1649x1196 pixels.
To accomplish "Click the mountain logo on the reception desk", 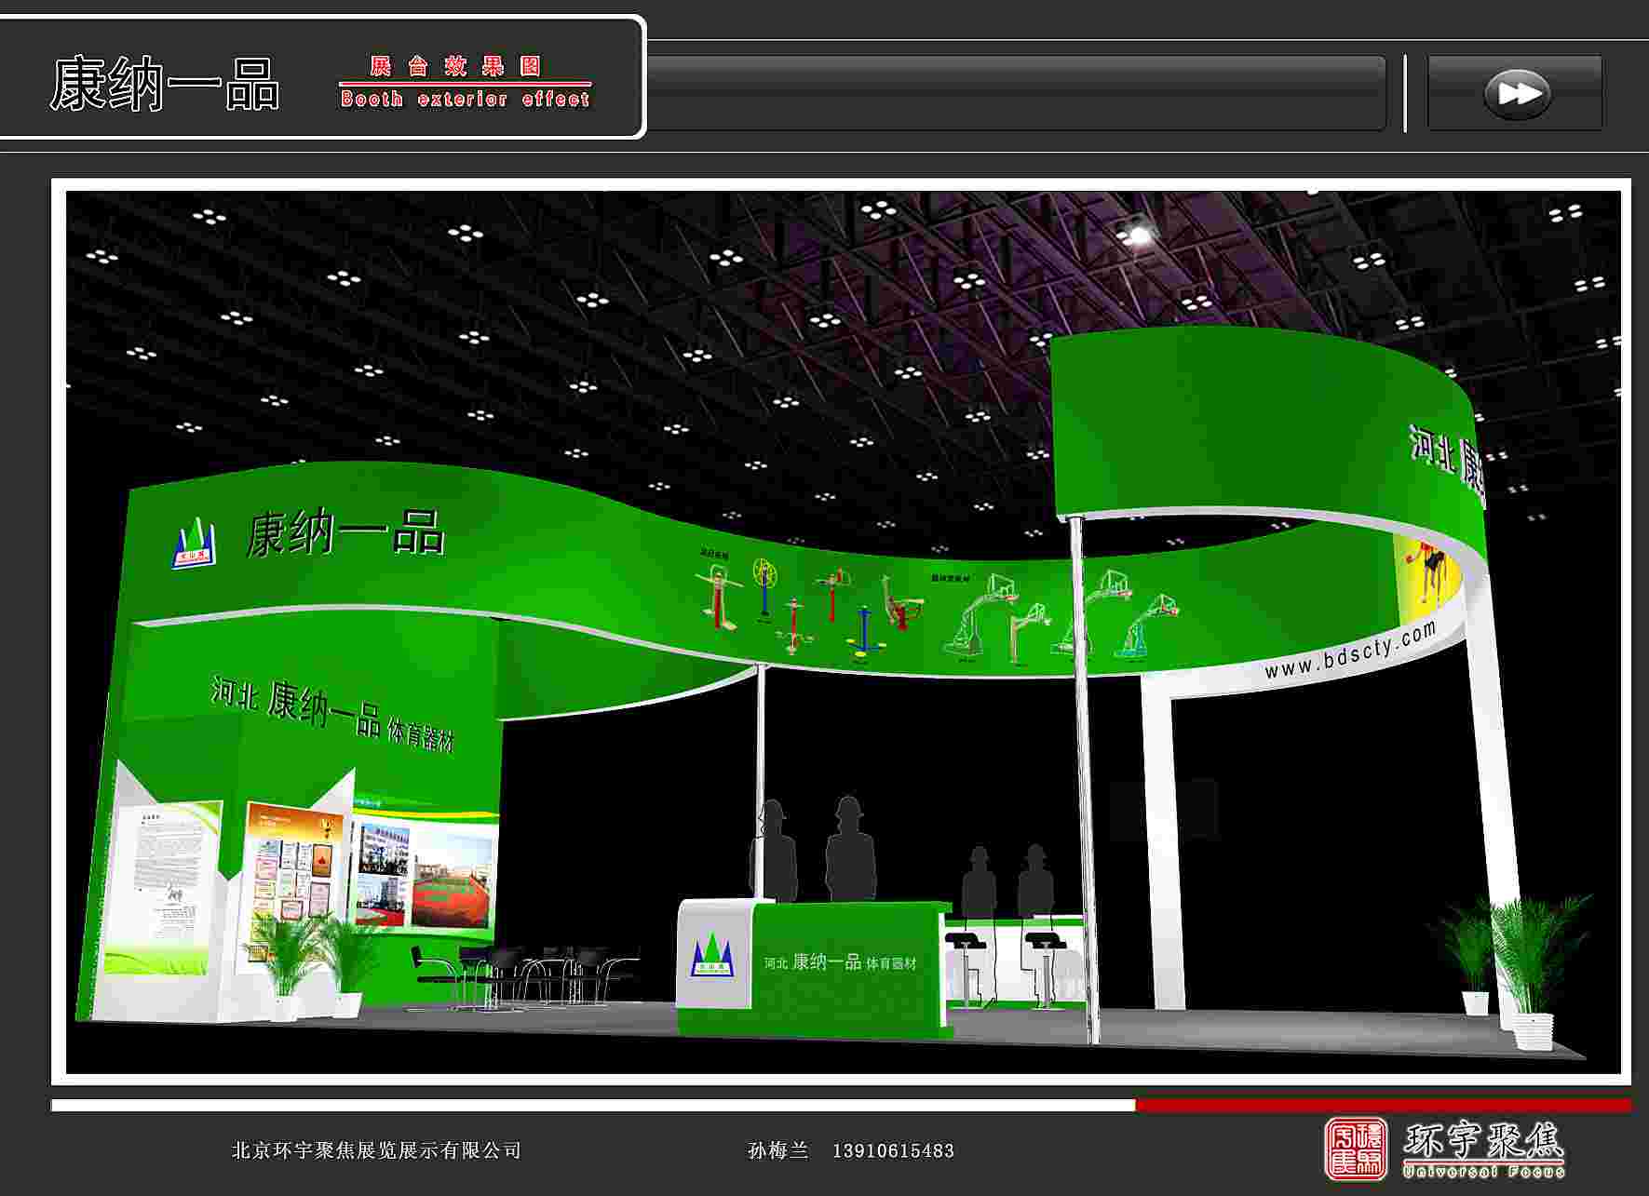I will [x=713, y=955].
